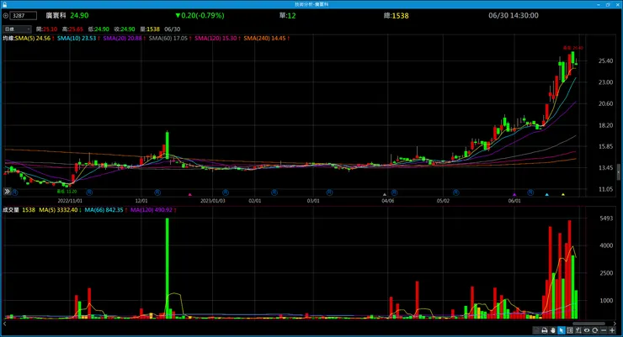Click the timestamp 06/30 14:30:00

click(514, 15)
